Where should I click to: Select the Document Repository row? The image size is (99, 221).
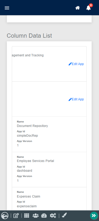coord(49,134)
